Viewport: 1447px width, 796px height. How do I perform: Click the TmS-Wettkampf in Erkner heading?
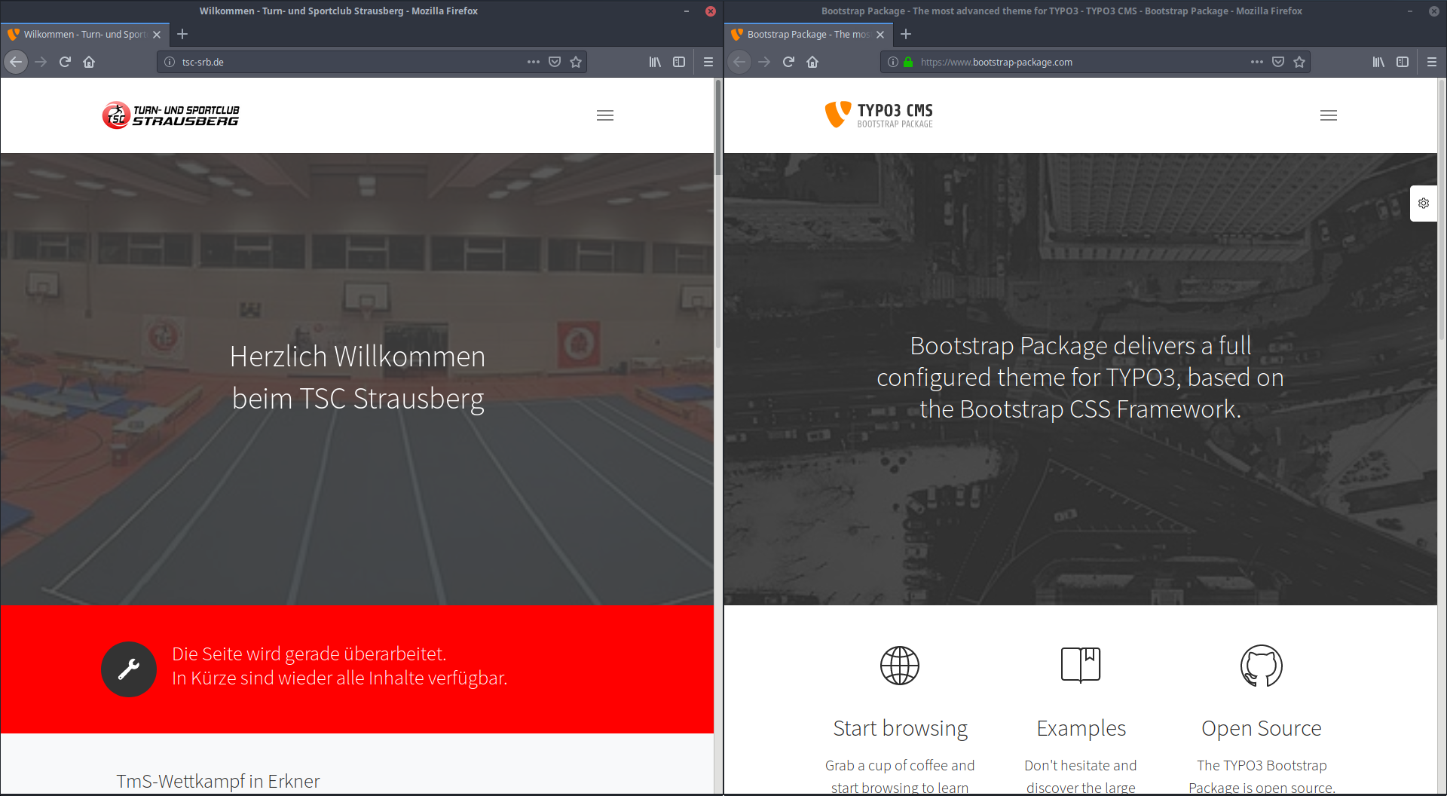218,781
